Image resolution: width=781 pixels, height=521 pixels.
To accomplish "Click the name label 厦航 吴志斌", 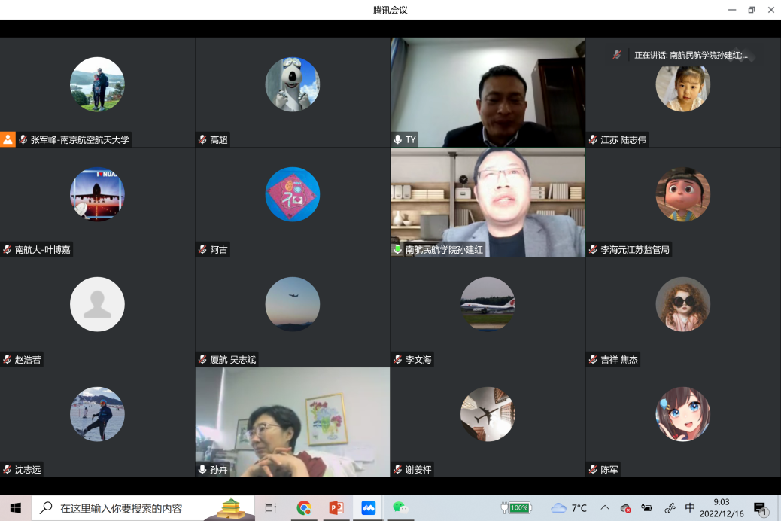I will [232, 360].
